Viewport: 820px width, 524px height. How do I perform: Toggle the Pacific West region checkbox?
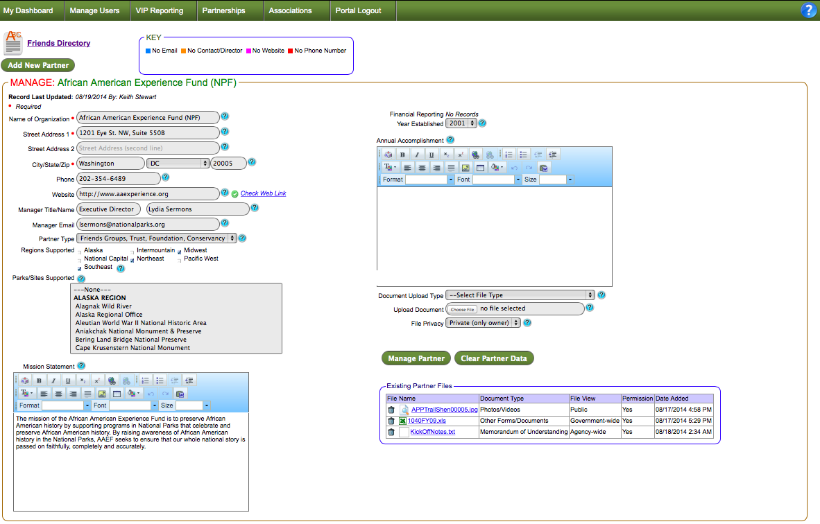[x=180, y=260]
